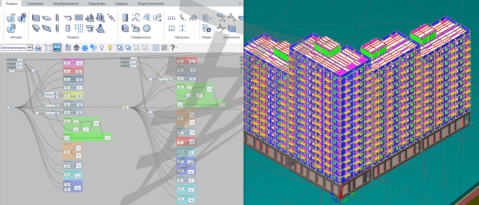Add a point-to-point vector load

(182, 18)
